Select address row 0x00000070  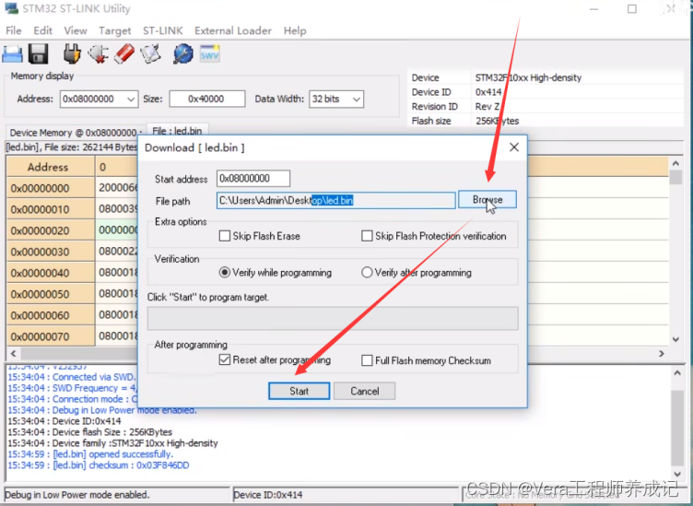pyautogui.click(x=51, y=336)
